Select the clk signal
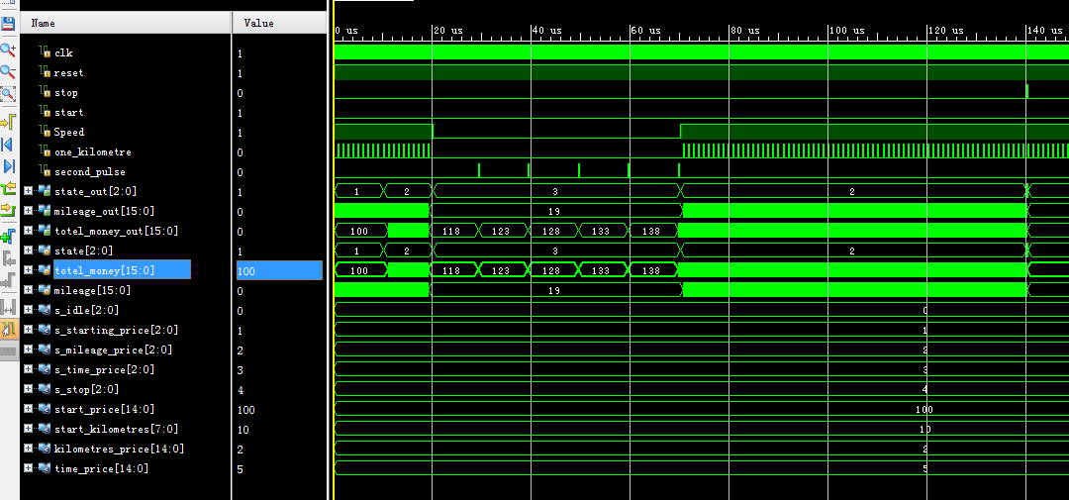This screenshot has width=1069, height=500. click(x=62, y=52)
